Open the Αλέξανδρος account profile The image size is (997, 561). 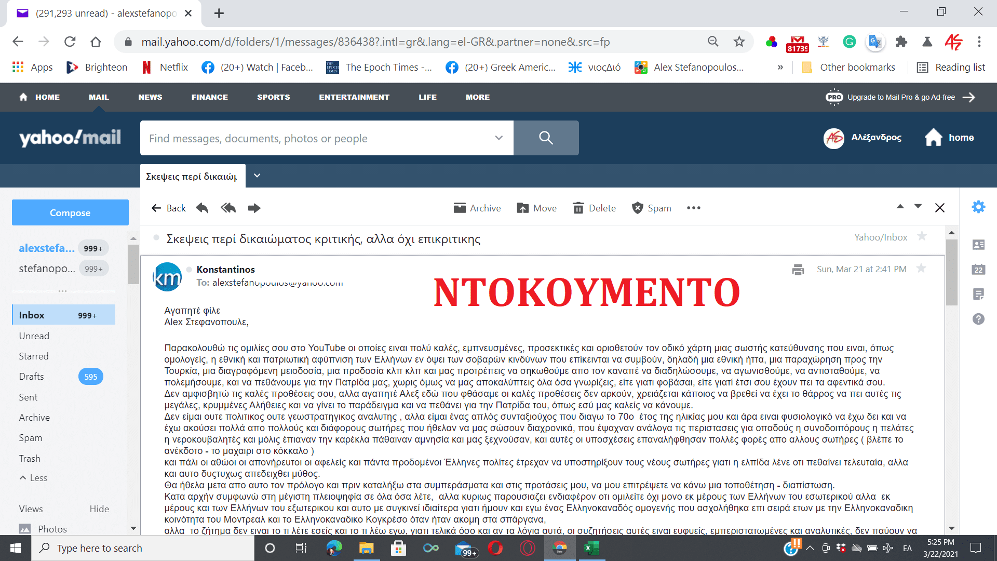pyautogui.click(x=863, y=138)
